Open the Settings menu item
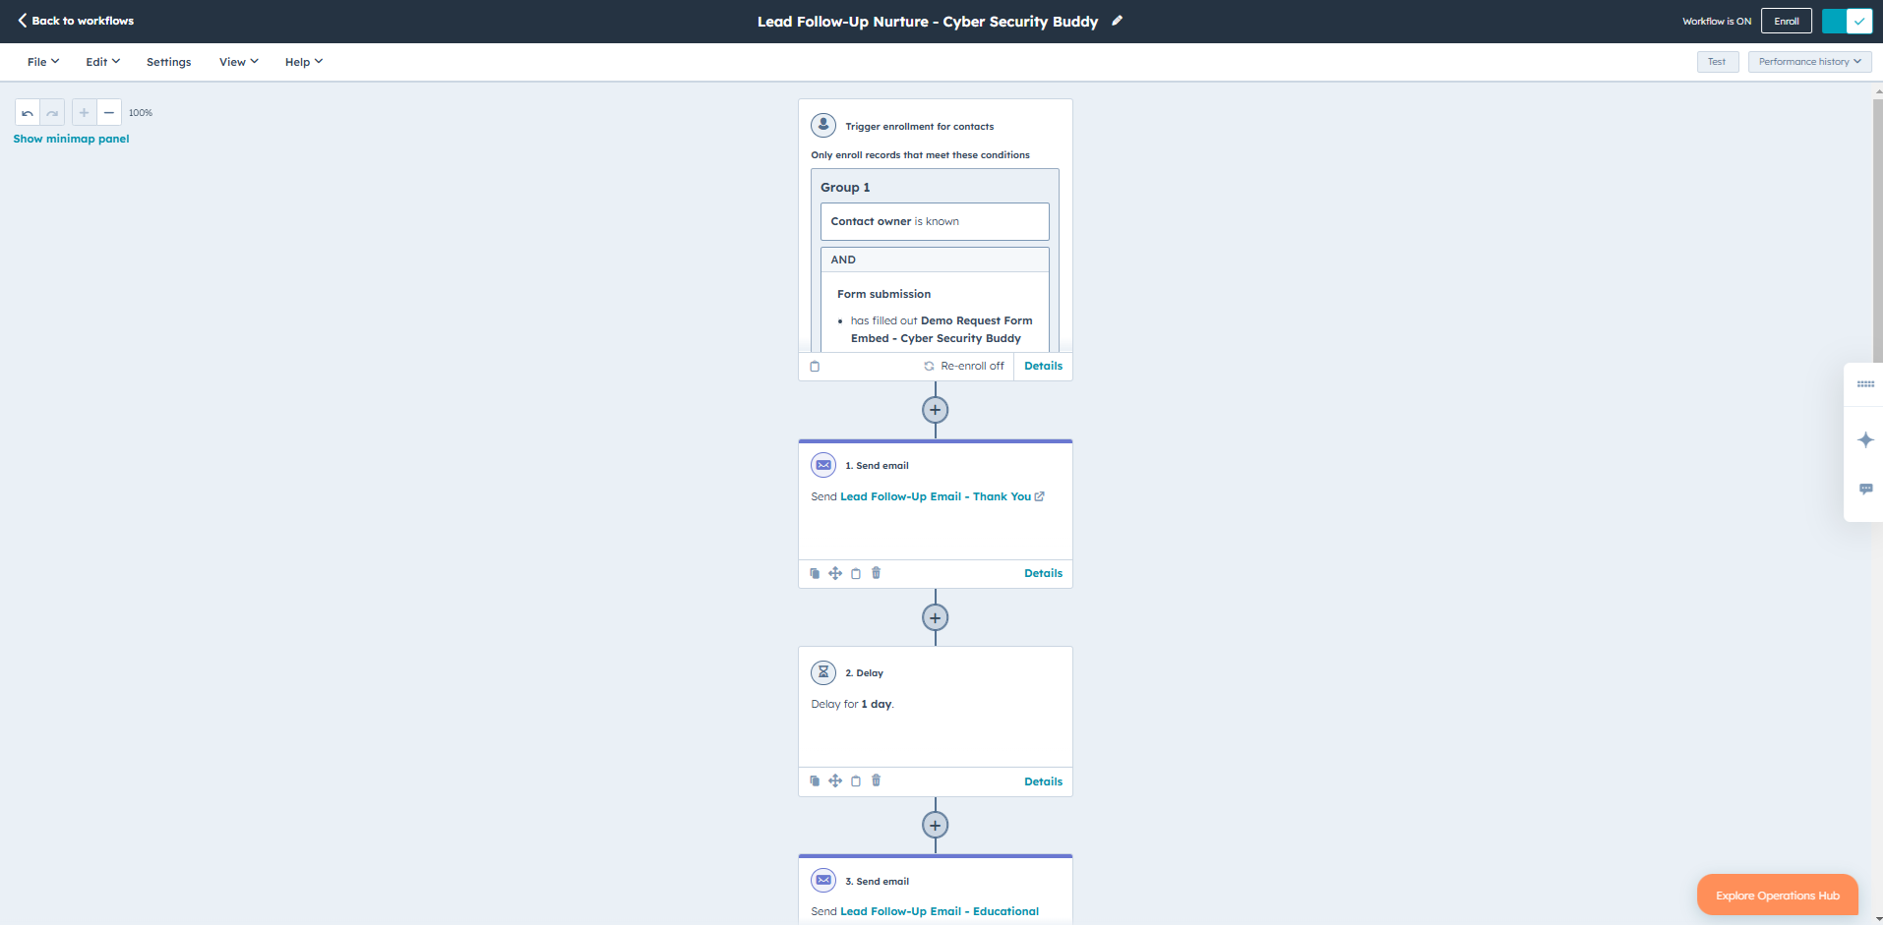 (x=169, y=62)
